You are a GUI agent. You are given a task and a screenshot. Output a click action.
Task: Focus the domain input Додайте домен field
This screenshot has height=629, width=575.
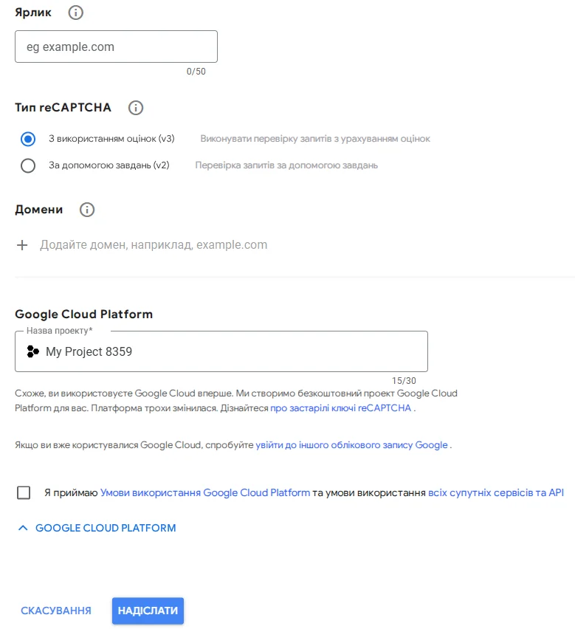coord(154,244)
